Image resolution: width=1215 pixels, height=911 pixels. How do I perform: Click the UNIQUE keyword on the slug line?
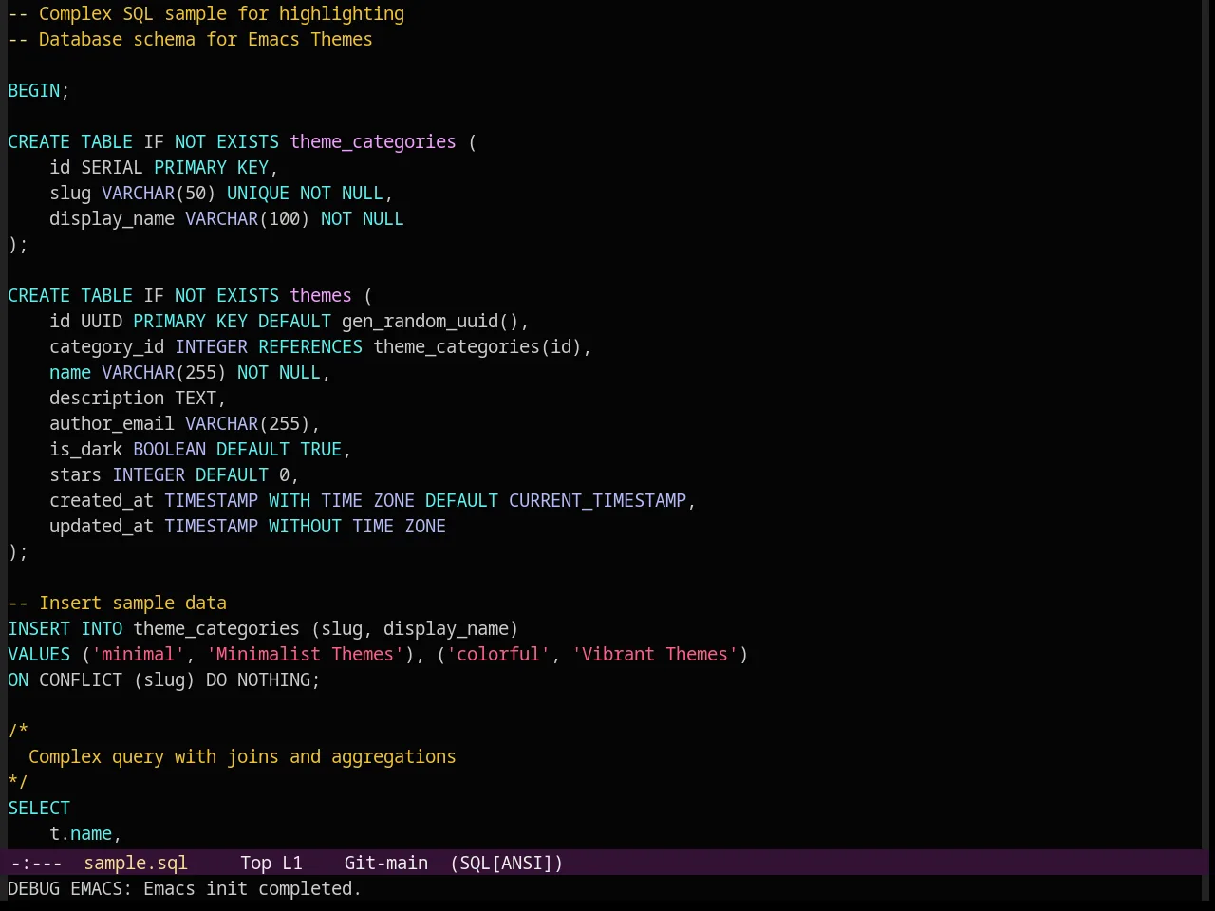[x=258, y=193]
